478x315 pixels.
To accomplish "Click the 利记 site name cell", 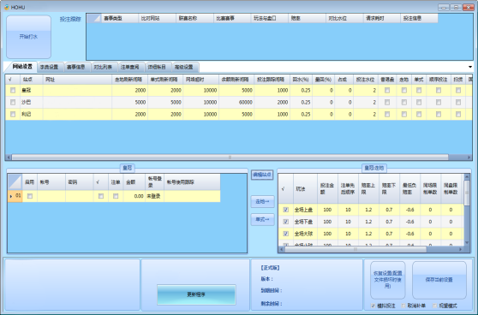I will point(32,114).
